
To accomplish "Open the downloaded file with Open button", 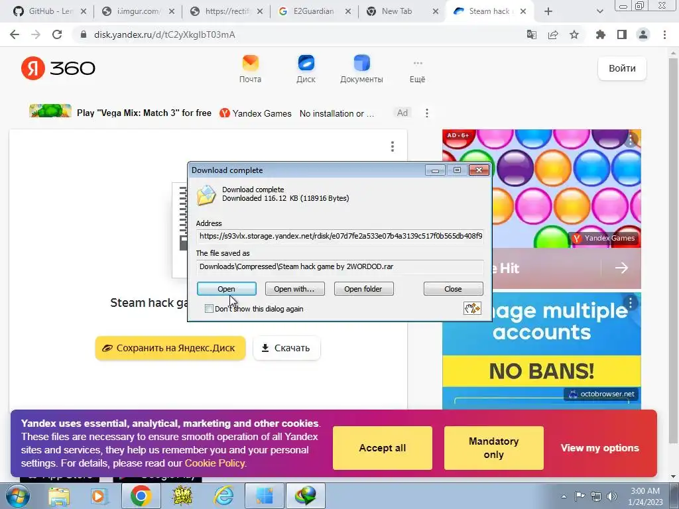I will [x=227, y=289].
